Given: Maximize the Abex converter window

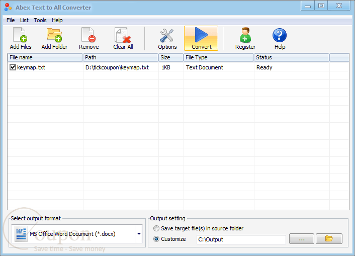Looking at the screenshot, I should [x=321, y=6].
